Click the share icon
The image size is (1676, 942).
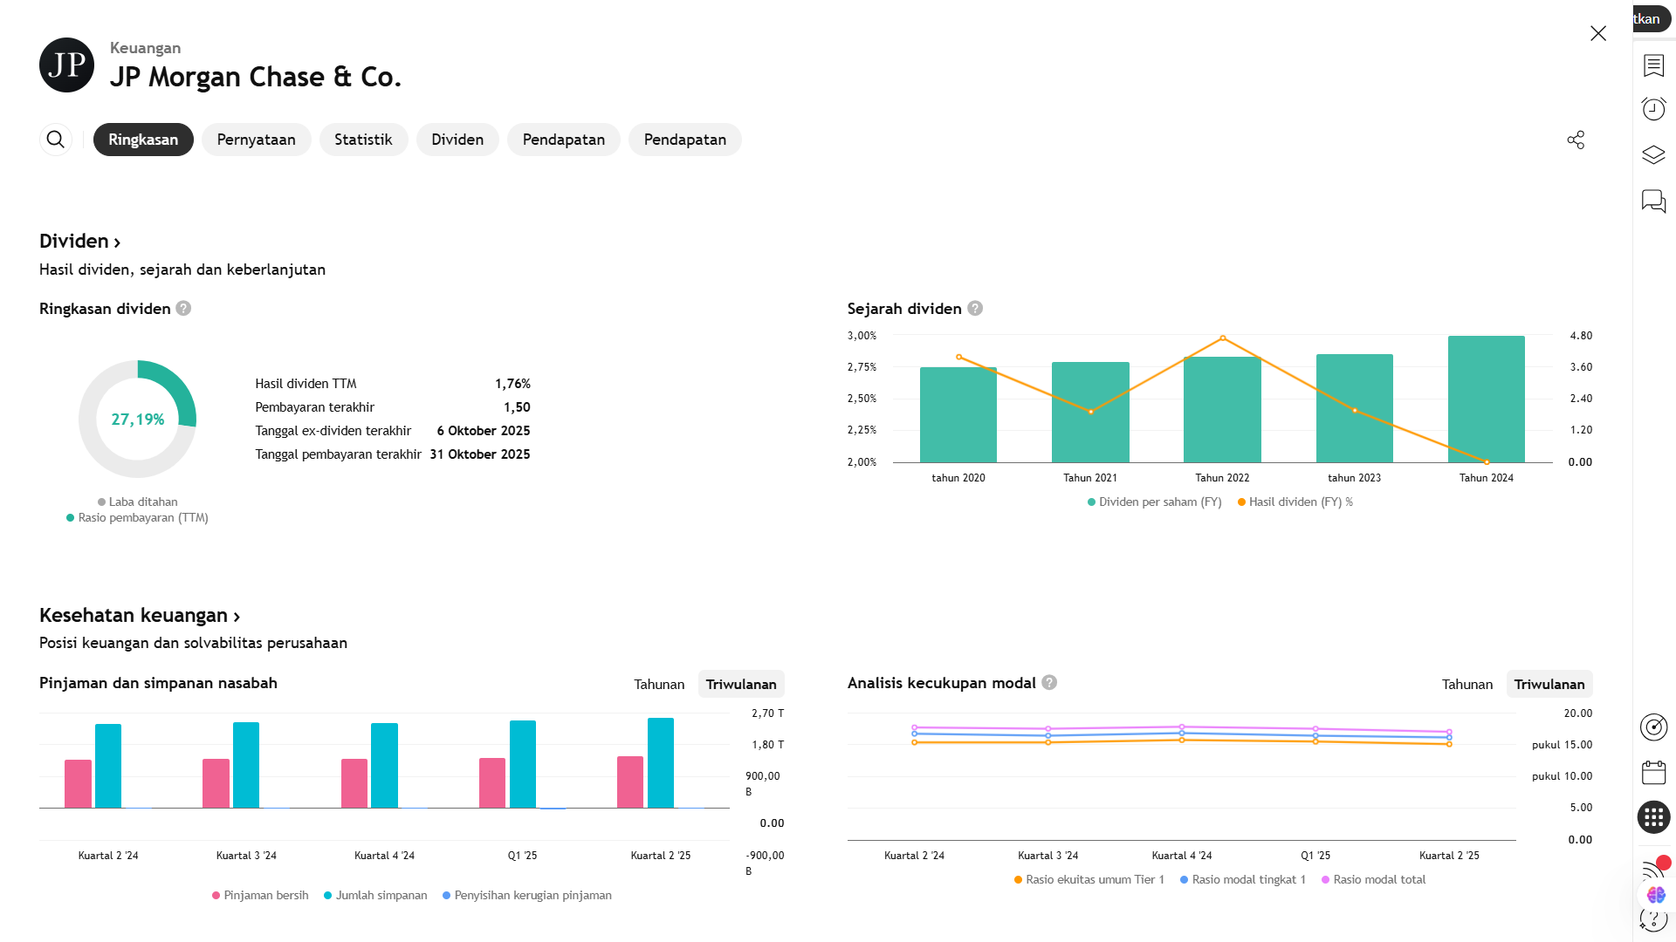[1576, 140]
